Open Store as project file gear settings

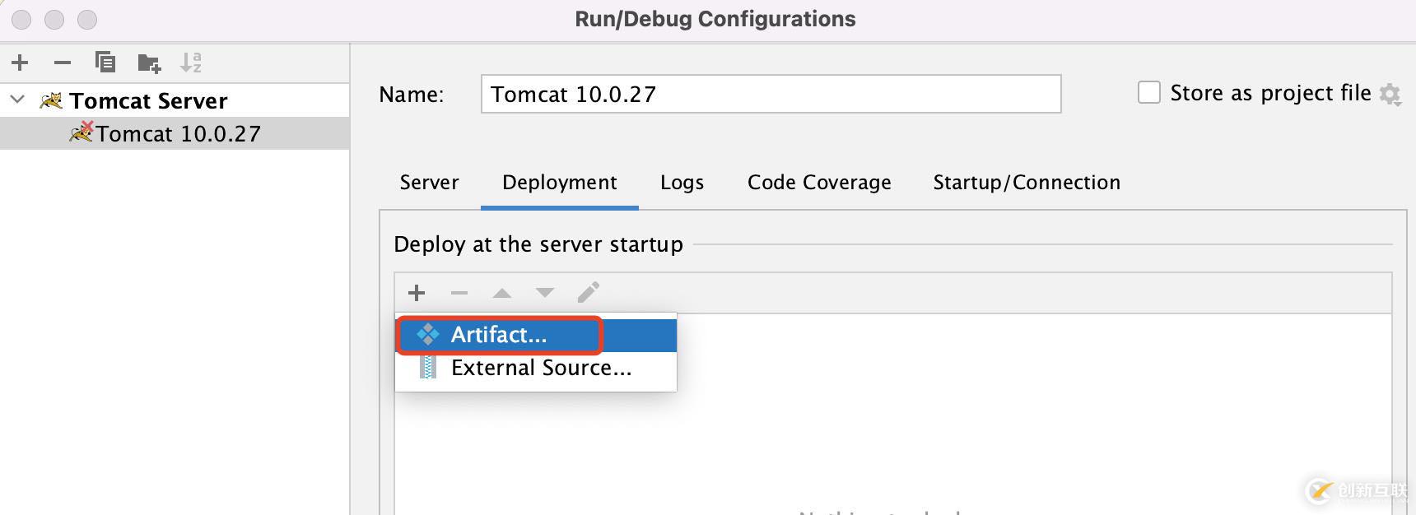point(1390,95)
